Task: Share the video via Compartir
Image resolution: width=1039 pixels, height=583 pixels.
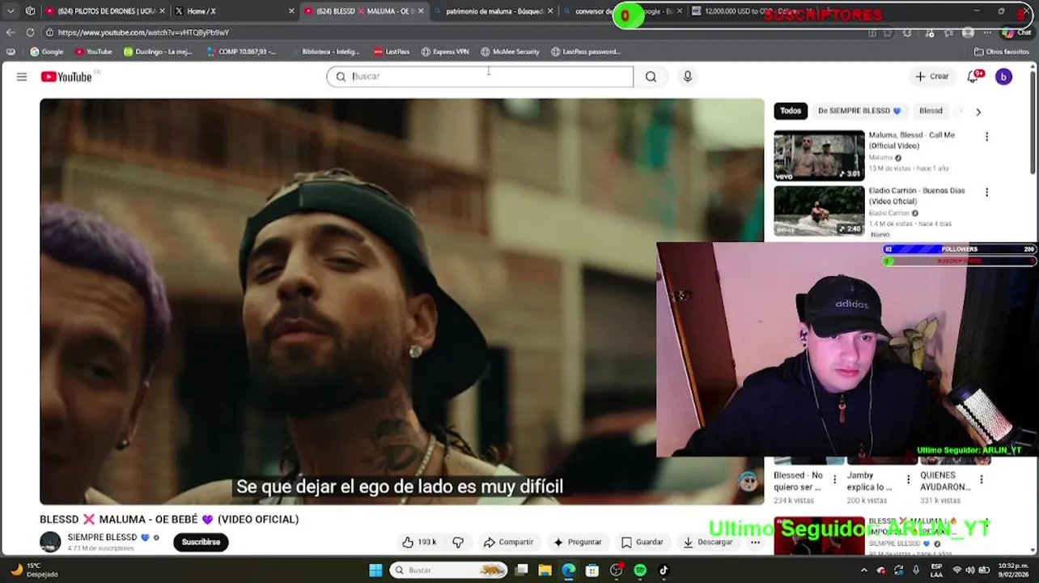Action: click(x=508, y=542)
